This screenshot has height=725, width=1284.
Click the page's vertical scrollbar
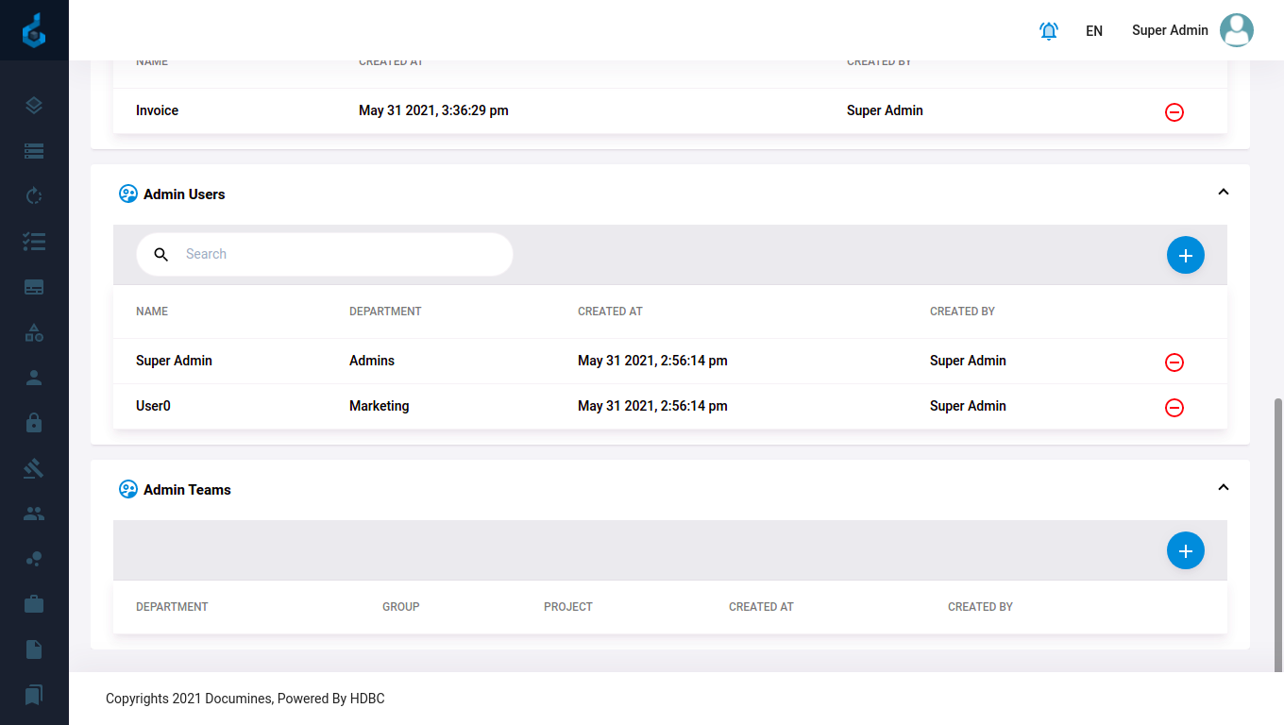[x=1278, y=529]
